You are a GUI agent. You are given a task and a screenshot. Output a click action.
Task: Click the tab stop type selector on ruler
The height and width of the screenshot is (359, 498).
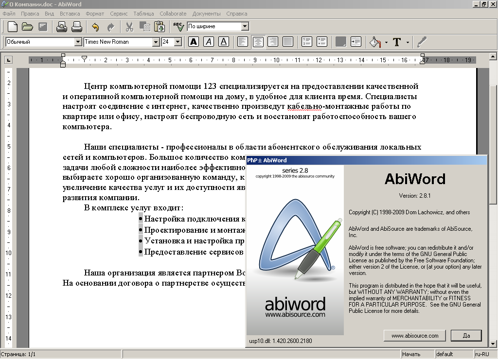coord(9,60)
